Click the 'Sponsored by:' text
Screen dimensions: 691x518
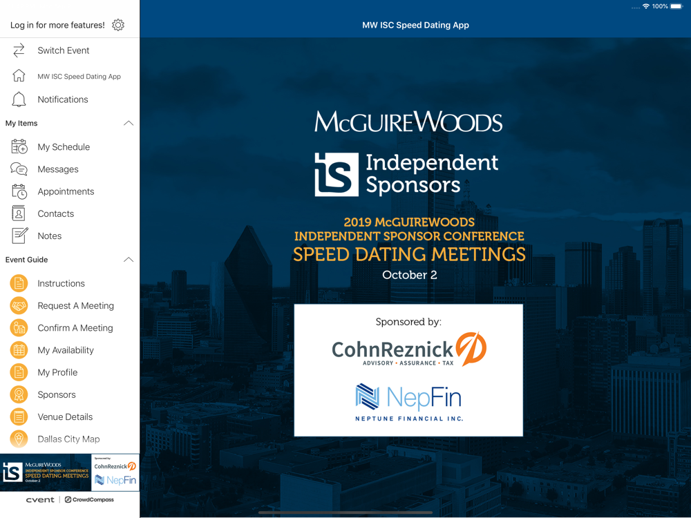(x=408, y=322)
